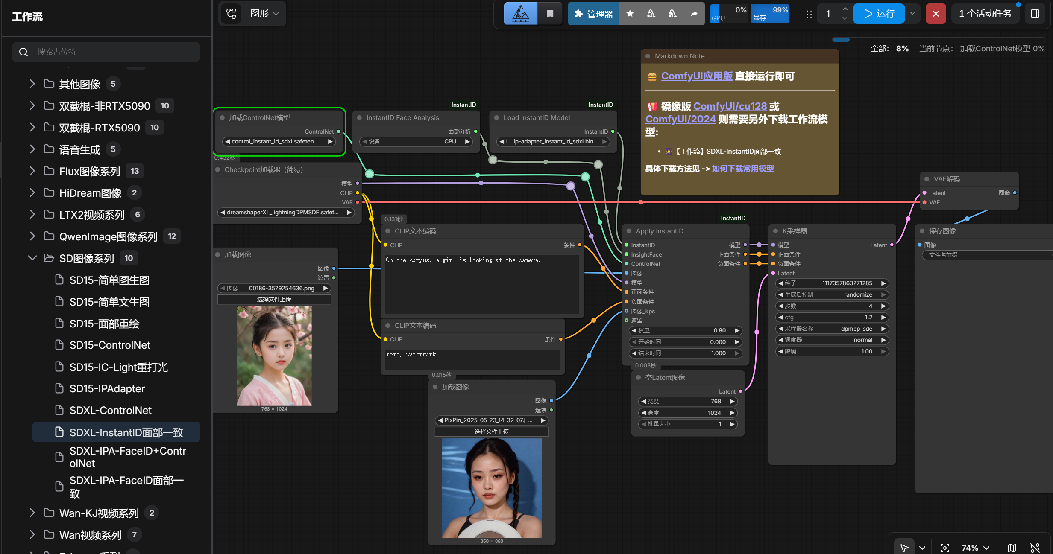Viewport: 1053px width, 554px height.
Task: Toggle link visibility icon at bottom right
Action: pyautogui.click(x=1035, y=548)
